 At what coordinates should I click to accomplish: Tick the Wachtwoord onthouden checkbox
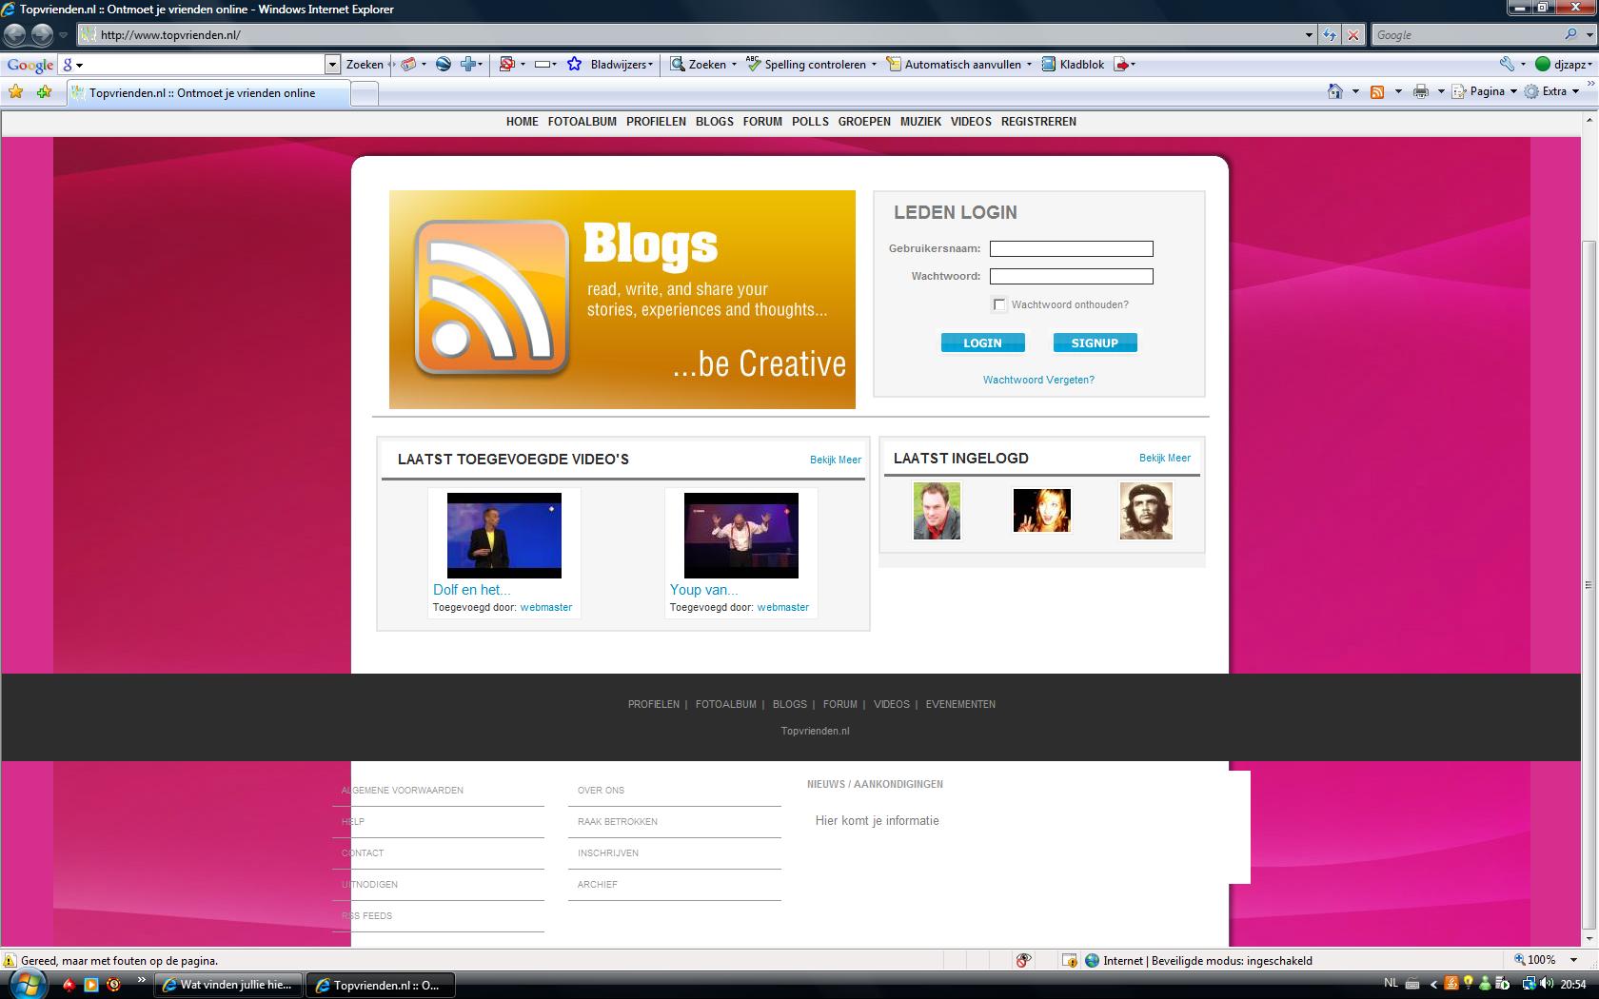click(999, 304)
